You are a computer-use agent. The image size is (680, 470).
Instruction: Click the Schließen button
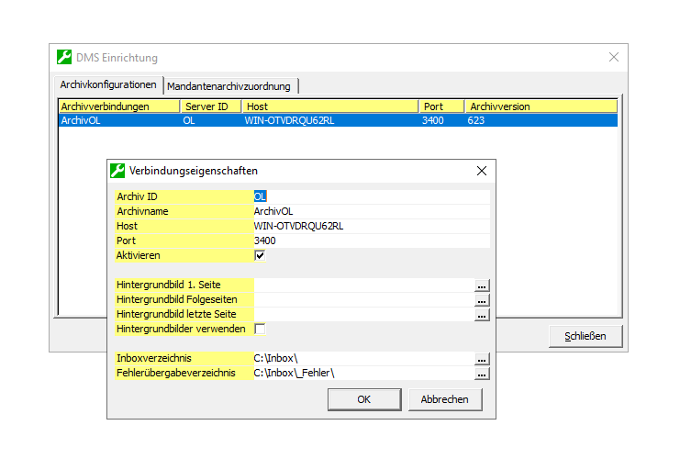click(x=585, y=336)
